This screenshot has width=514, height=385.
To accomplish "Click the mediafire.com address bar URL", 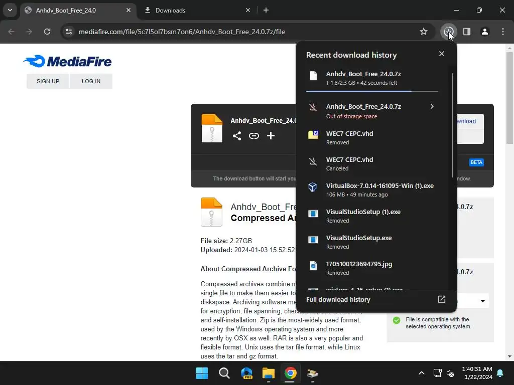I will tap(182, 32).
